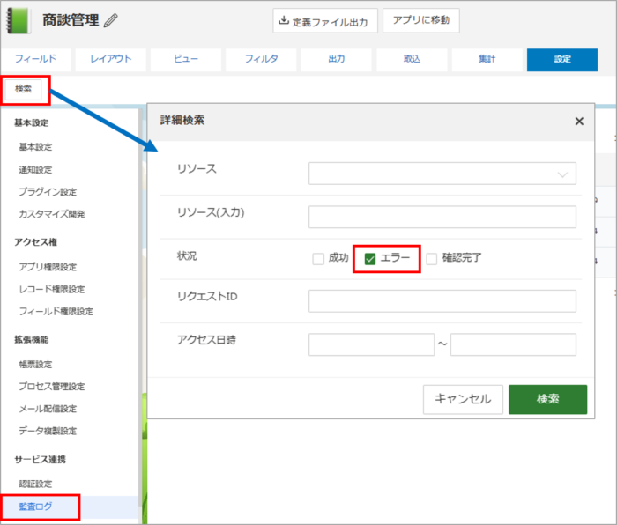Click the 定義ファイル出力 download button
The image size is (617, 525).
coord(325,21)
